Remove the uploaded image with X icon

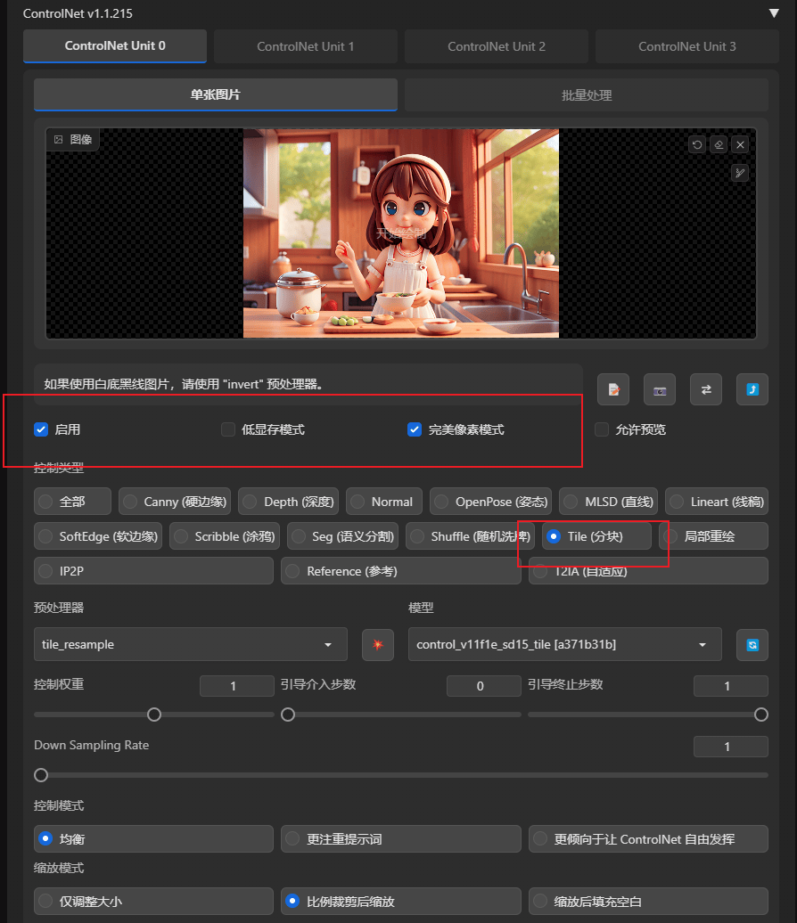click(x=741, y=145)
